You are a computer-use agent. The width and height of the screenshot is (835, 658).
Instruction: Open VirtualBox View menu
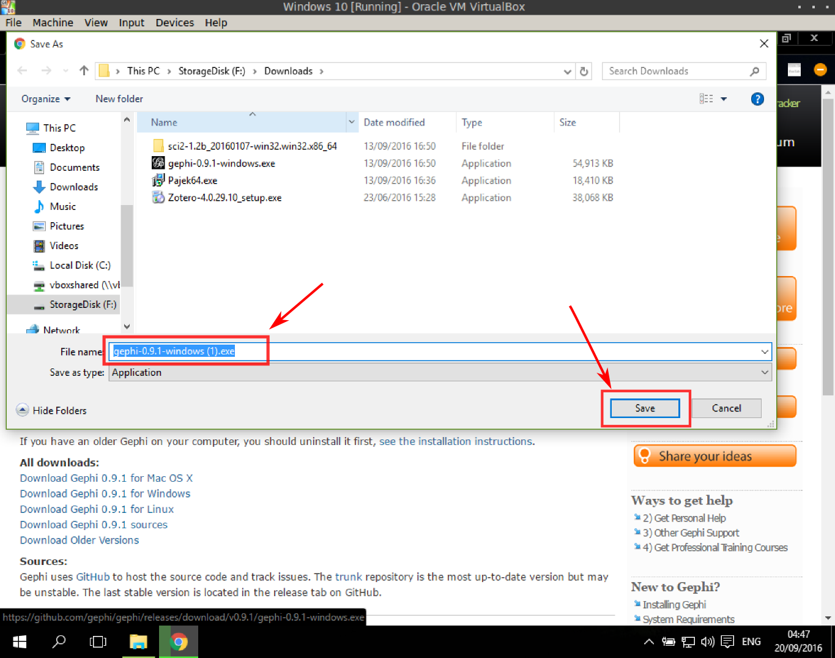[96, 23]
